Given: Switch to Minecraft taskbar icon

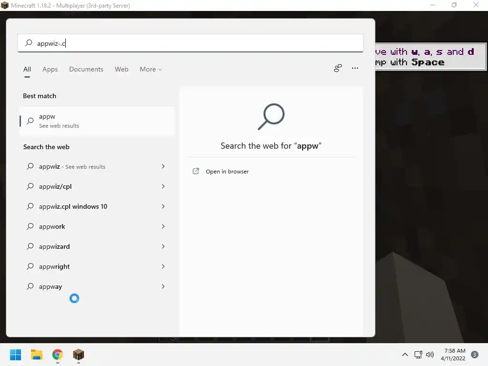Looking at the screenshot, I should click(79, 355).
